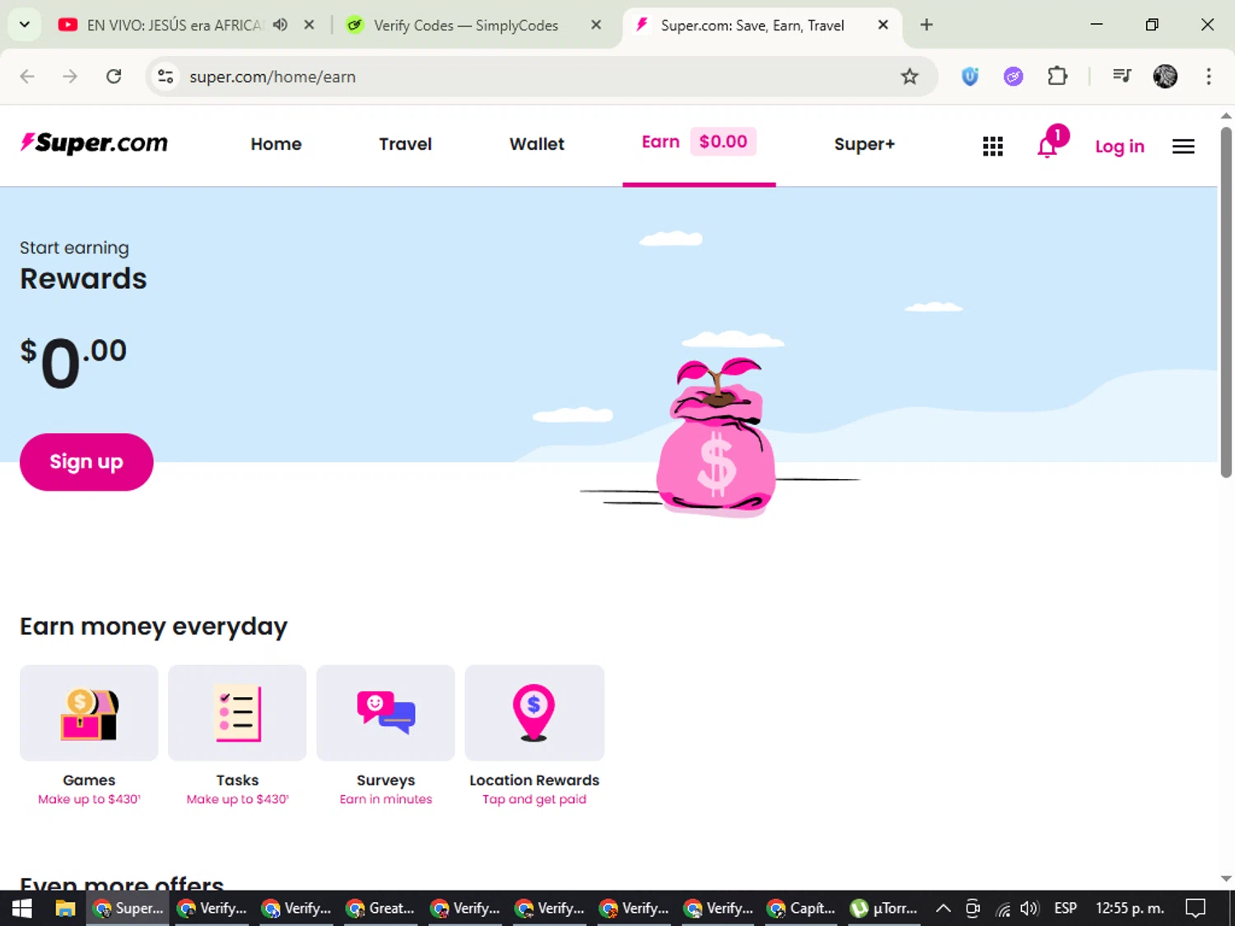Go back to the previous page
The image size is (1235, 926).
tap(27, 77)
